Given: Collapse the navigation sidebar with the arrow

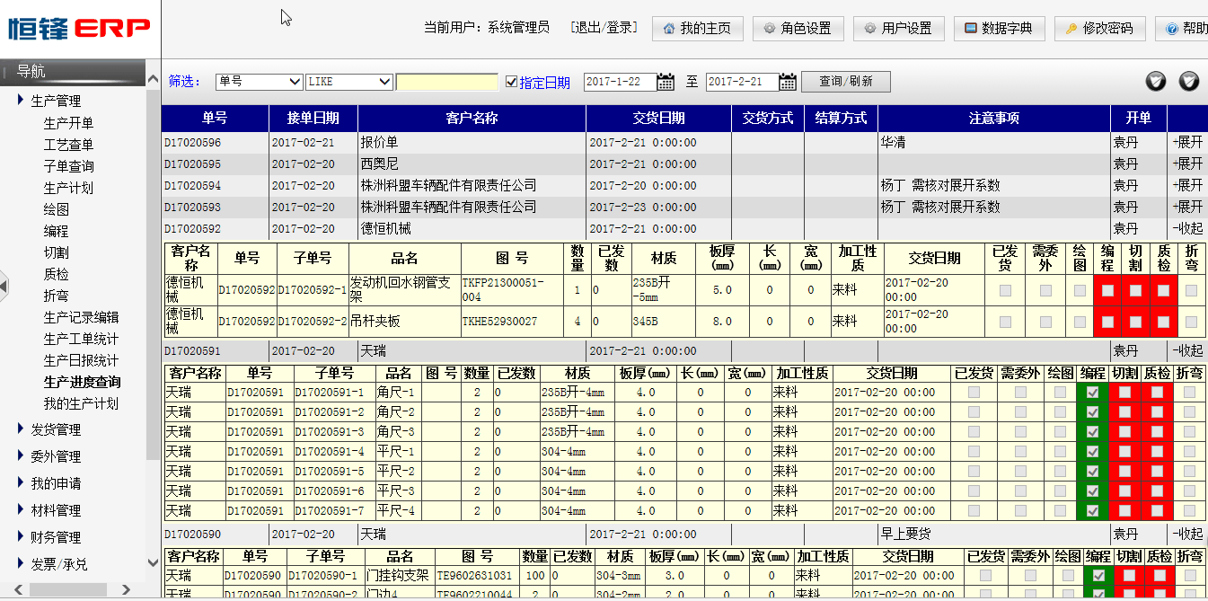Looking at the screenshot, I should [4, 286].
